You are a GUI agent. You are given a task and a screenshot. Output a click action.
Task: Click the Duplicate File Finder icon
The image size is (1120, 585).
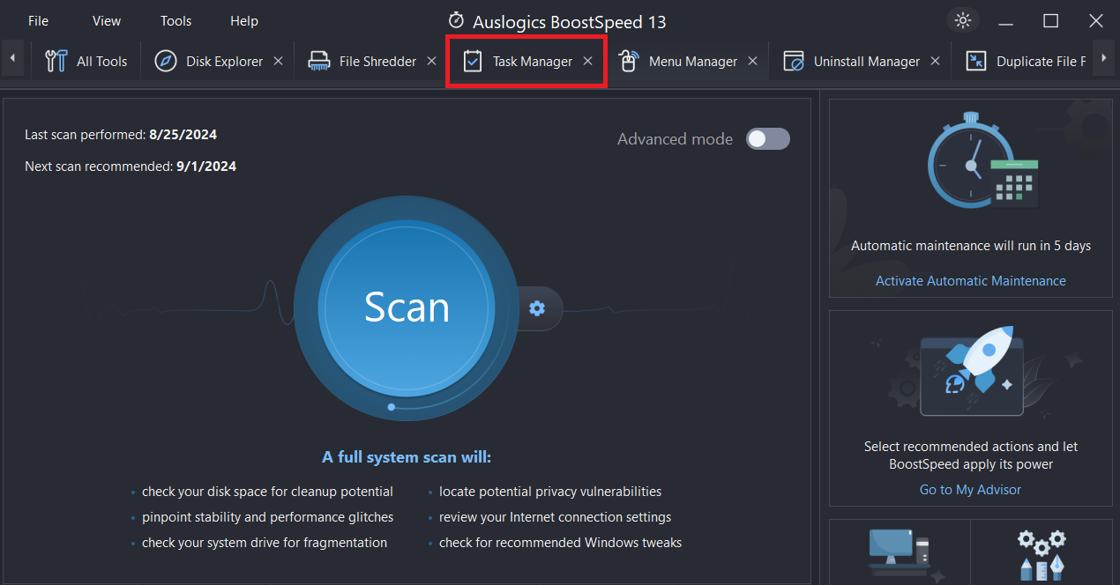coord(976,61)
